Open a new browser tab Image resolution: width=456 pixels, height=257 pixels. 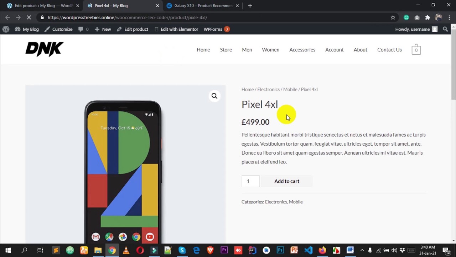coord(250,6)
